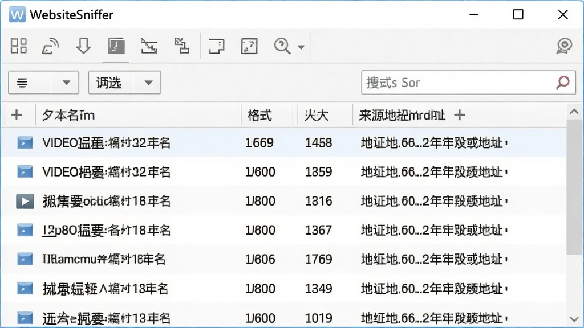Click the magnifier search toolbar icon
584x328 pixels.
282,47
